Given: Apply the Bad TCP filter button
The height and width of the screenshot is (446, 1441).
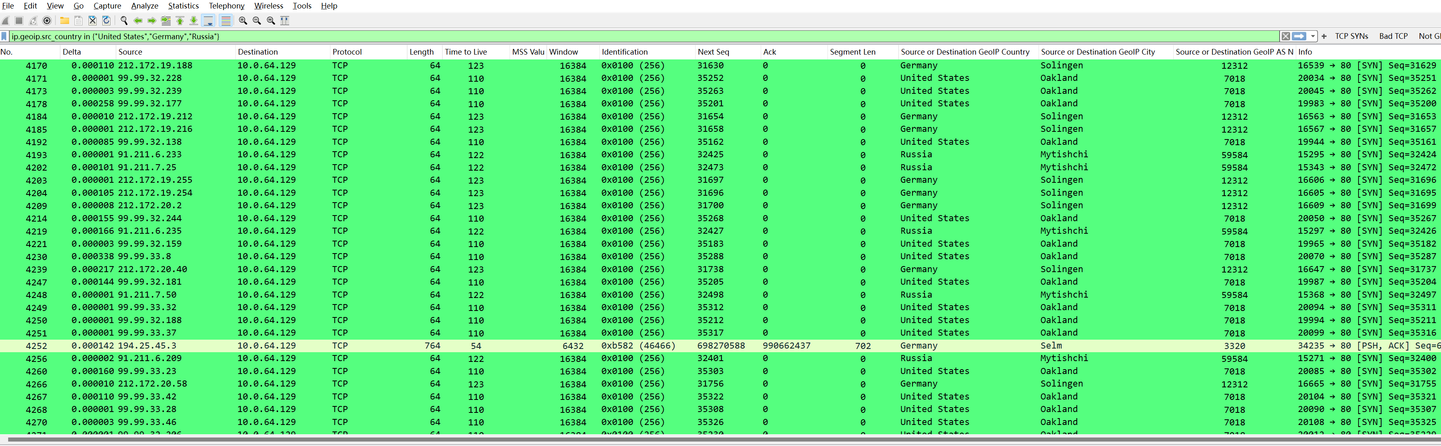Looking at the screenshot, I should pyautogui.click(x=1393, y=36).
